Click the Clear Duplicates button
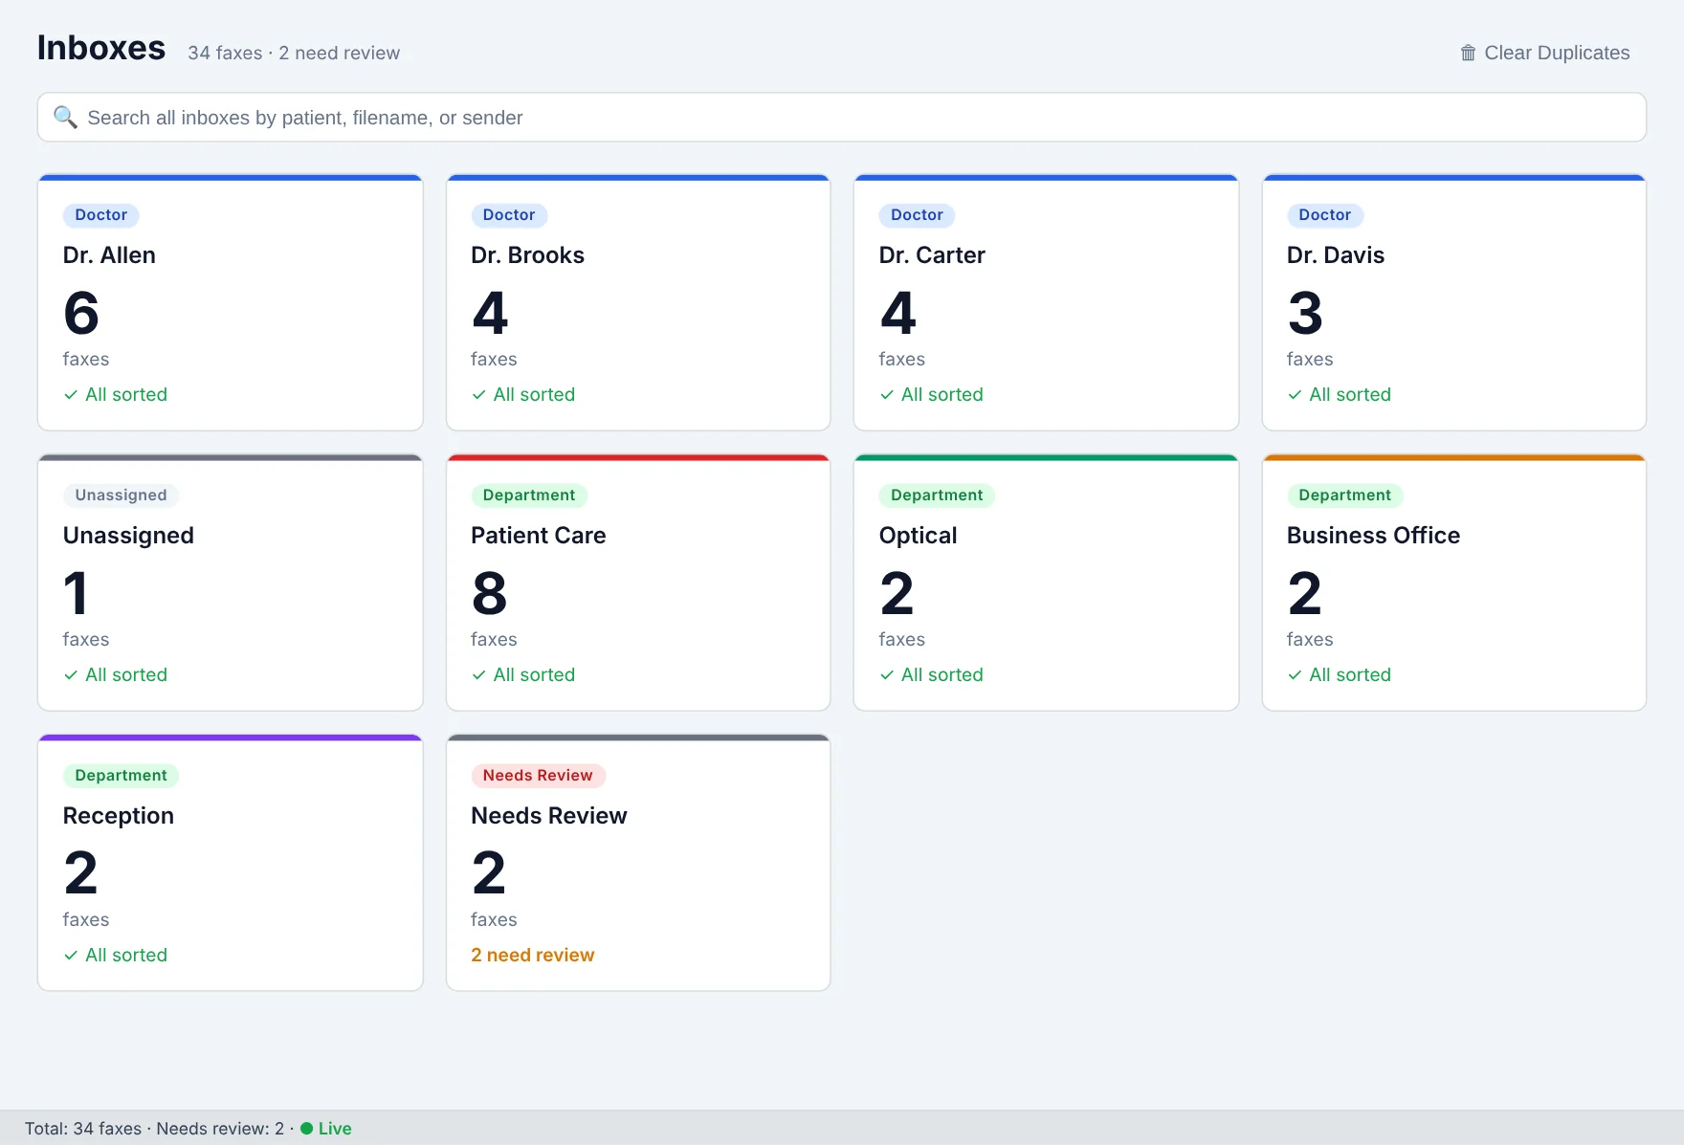 [1544, 53]
